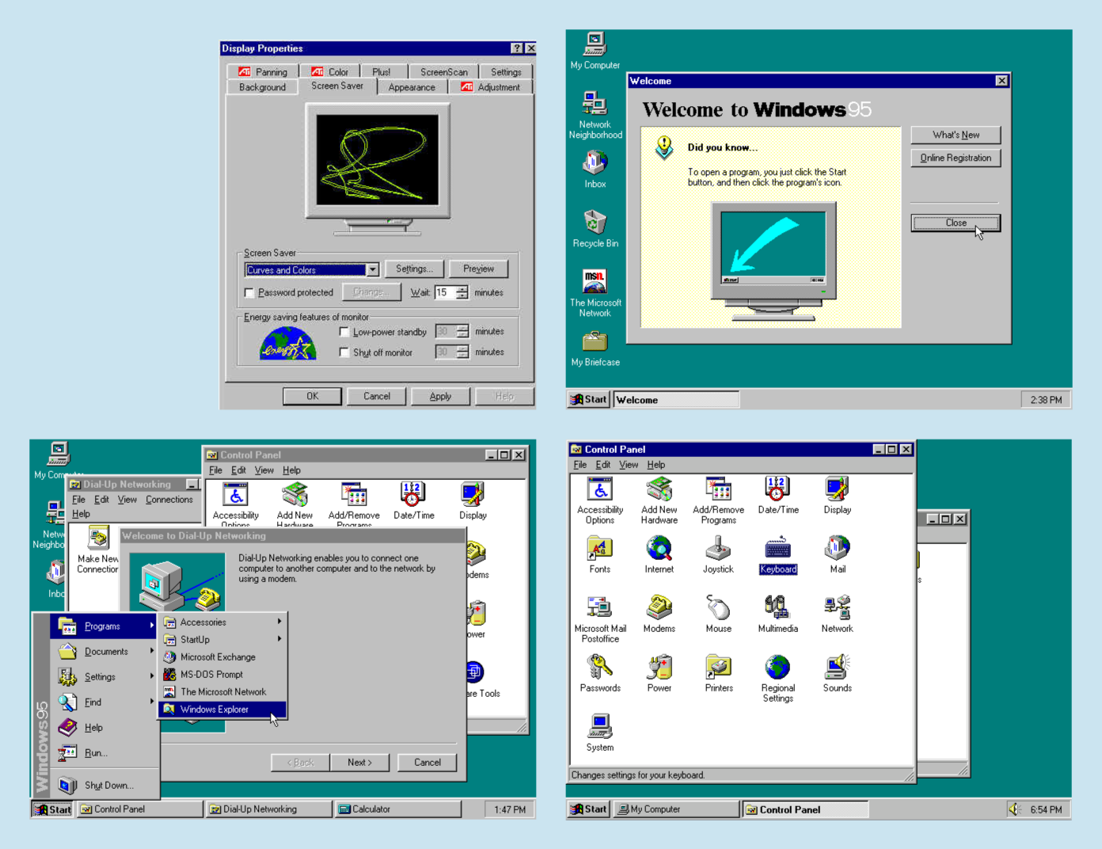Expand the Programs submenu in Start menu
Image resolution: width=1102 pixels, height=849 pixels.
pos(104,626)
